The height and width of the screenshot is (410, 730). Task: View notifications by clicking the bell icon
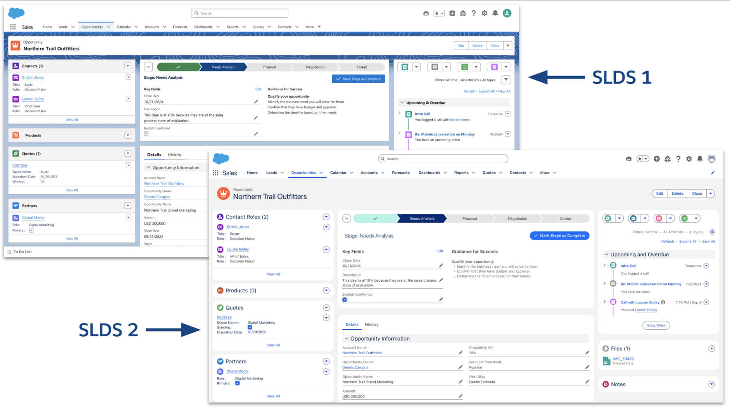[x=700, y=159]
